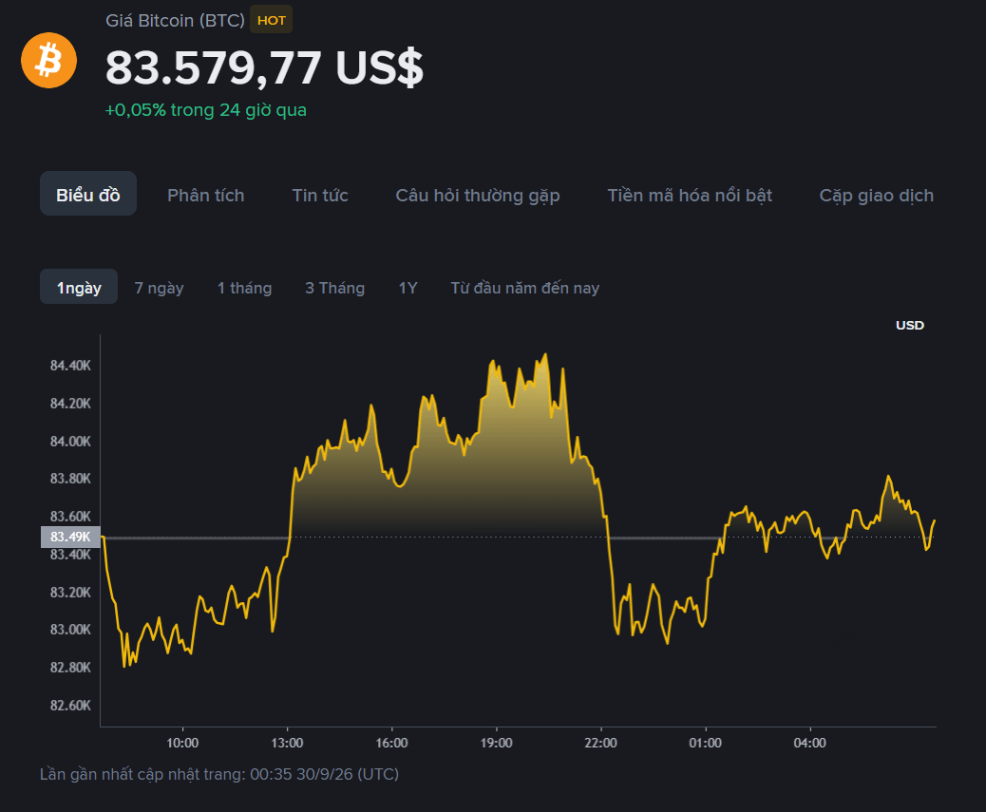Click the 19:00 time axis label
This screenshot has height=812, width=986.
tap(496, 743)
